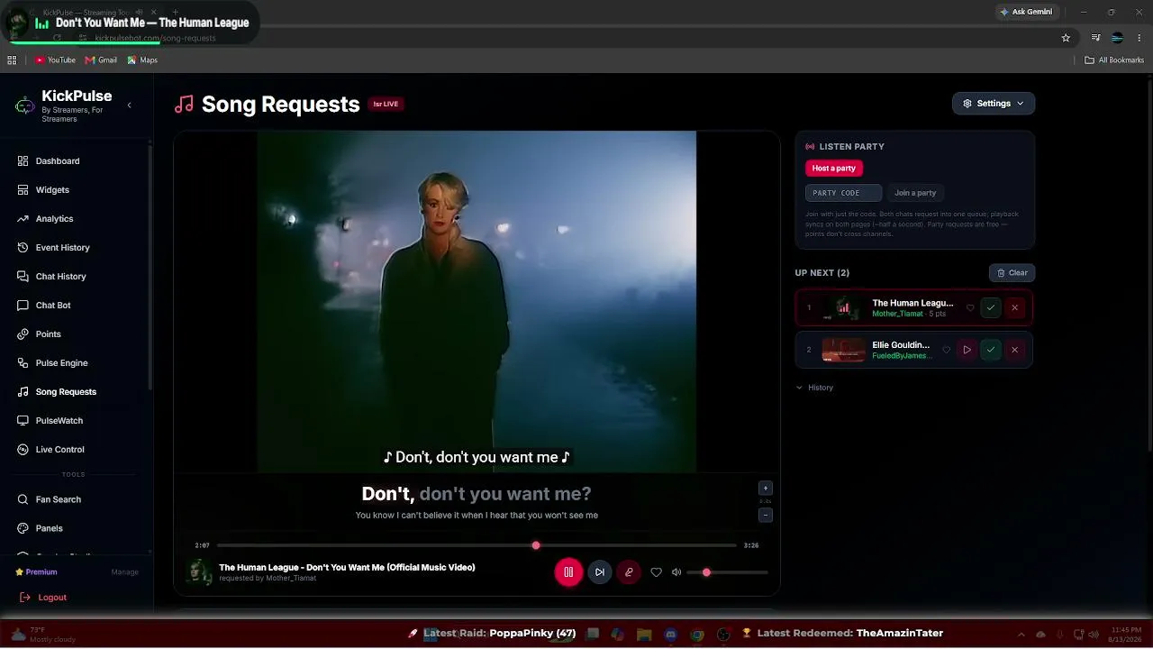The height and width of the screenshot is (649, 1153).
Task: Click the browser apps grid icon
Action: tap(12, 60)
